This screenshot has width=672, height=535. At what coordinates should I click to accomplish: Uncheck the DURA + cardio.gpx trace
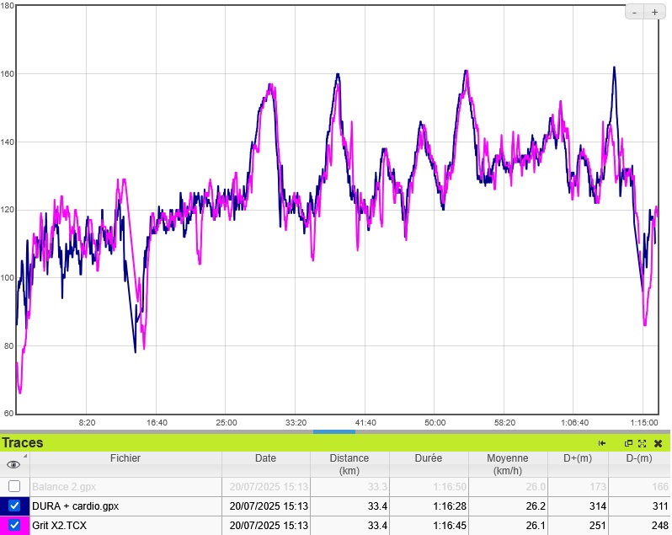pyautogui.click(x=14, y=506)
